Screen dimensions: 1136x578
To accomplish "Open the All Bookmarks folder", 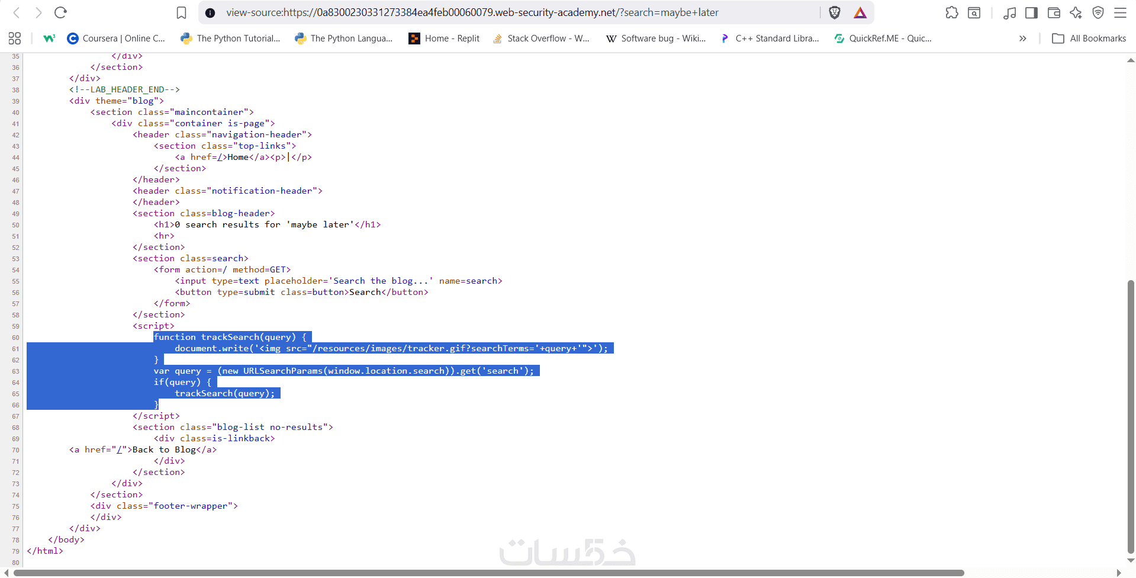I will pos(1089,38).
